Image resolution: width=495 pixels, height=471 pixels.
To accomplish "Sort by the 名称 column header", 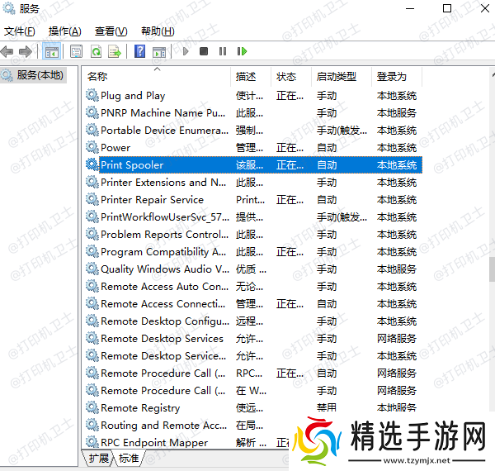I will [x=97, y=76].
